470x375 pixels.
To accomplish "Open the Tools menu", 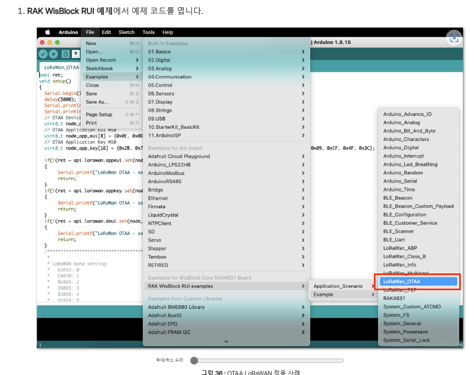I will (148, 32).
